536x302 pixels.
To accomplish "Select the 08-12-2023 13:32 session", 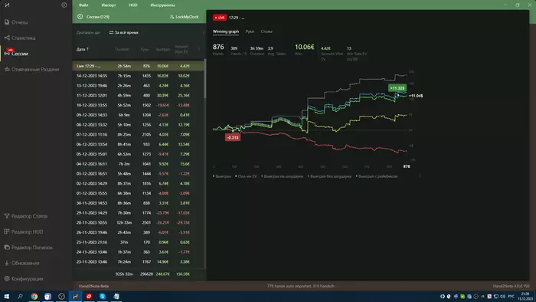I will pos(139,125).
